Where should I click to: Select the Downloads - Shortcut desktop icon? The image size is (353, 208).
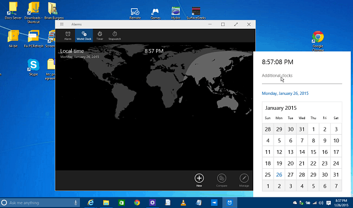click(x=33, y=13)
